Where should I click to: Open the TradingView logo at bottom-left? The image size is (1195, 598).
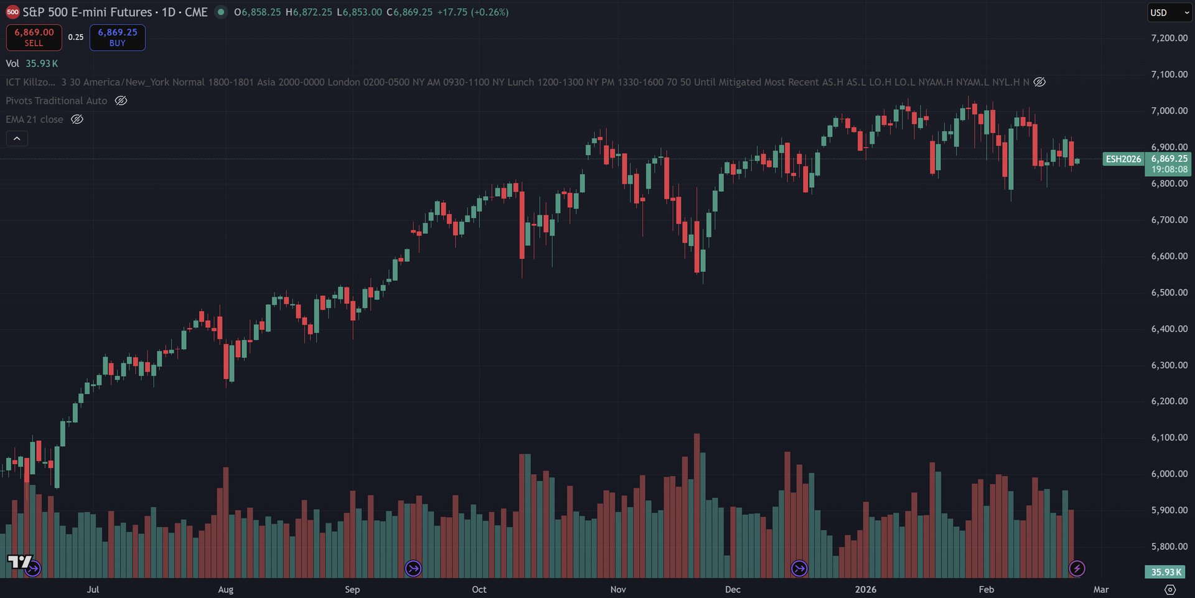(x=17, y=563)
